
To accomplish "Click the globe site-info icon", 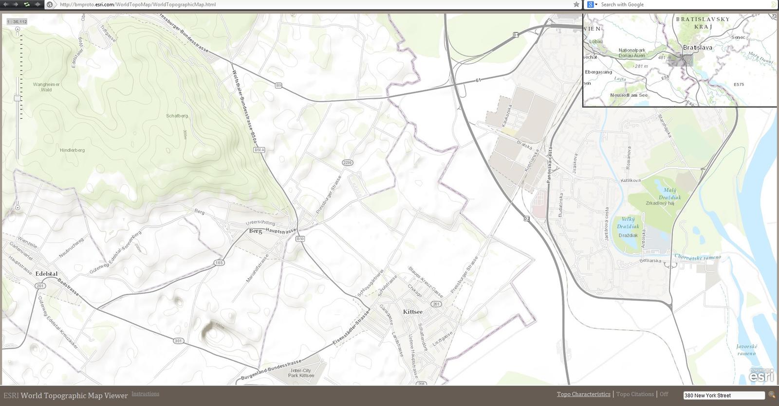I will coord(50,4).
